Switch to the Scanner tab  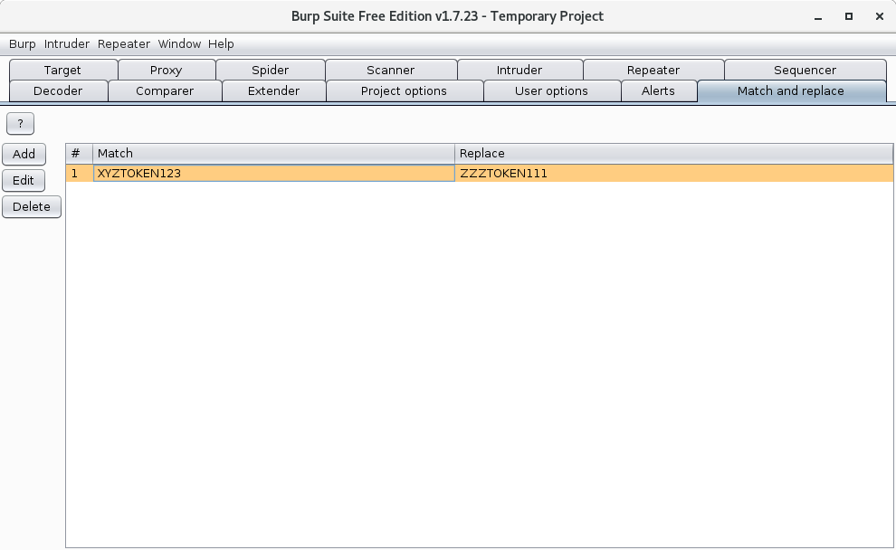(391, 70)
